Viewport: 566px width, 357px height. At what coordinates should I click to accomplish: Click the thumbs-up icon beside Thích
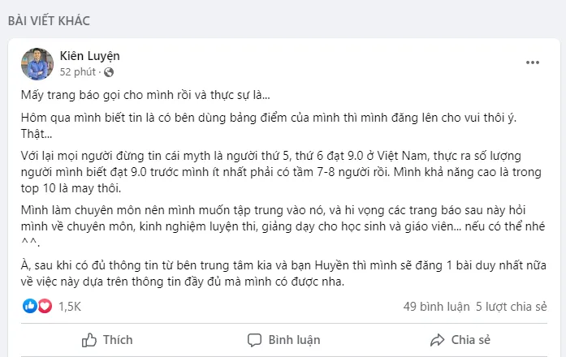[90, 339]
